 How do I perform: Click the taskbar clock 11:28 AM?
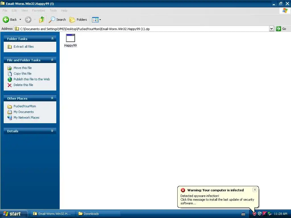(x=280, y=214)
